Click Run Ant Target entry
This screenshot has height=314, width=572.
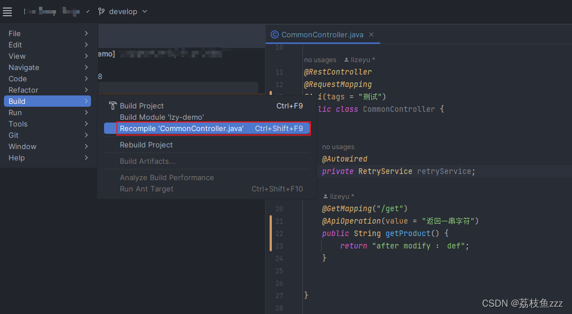pos(206,189)
